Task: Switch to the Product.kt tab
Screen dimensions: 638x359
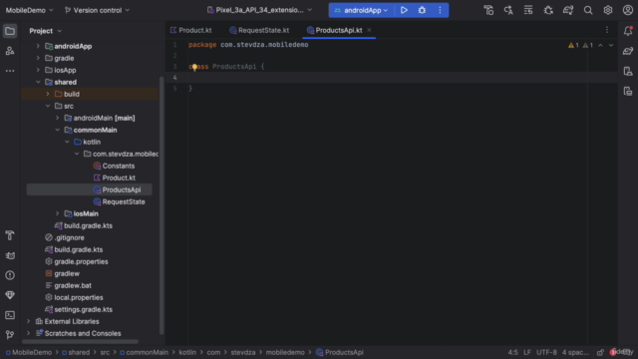Action: coord(191,30)
